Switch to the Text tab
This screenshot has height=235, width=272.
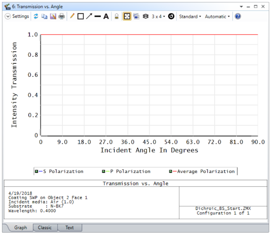(x=69, y=228)
